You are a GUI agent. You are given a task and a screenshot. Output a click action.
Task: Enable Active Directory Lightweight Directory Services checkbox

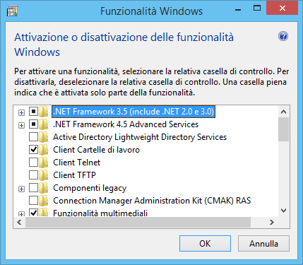coord(33,137)
